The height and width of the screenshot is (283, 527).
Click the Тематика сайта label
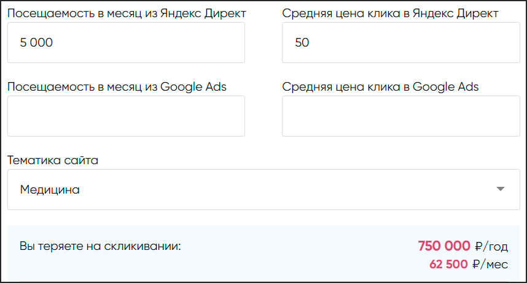53,160
